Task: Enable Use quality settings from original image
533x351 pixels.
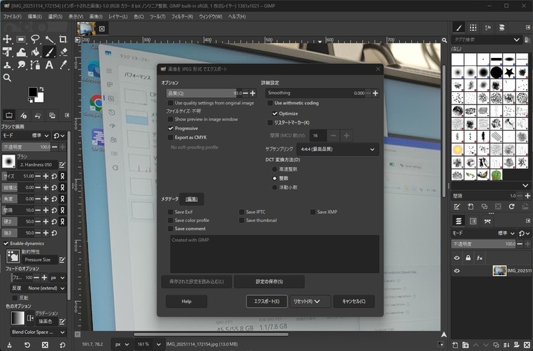Action: click(x=171, y=103)
